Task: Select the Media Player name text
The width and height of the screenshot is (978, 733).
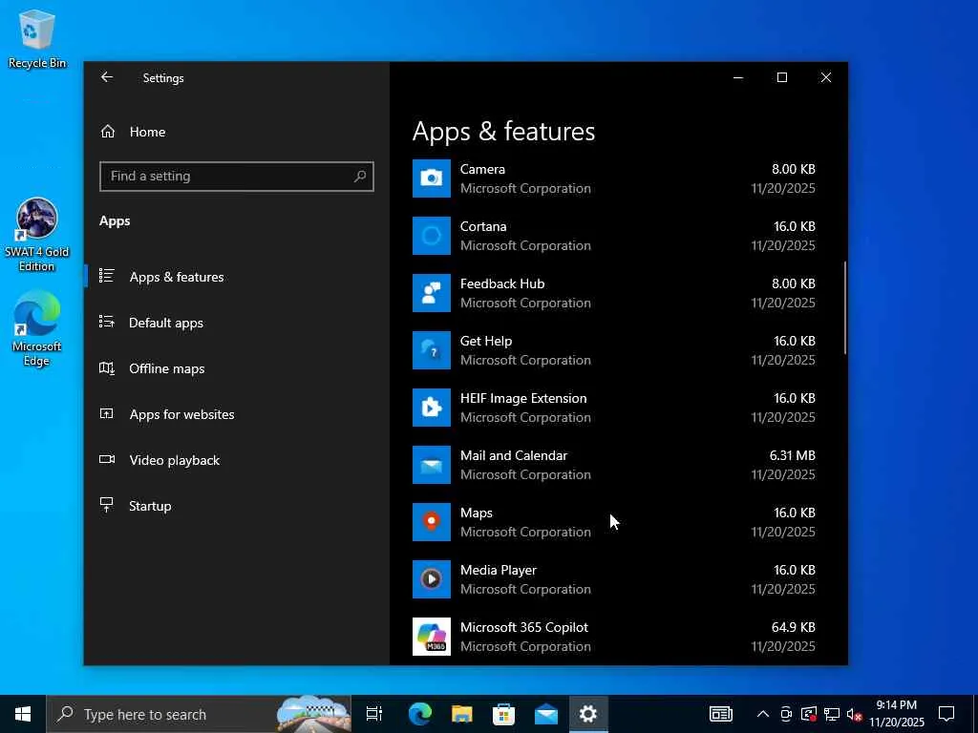Action: 498,571
